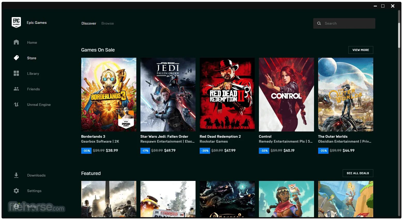Click the Store tag icon
Viewport: 403px width, 220px height.
click(x=16, y=58)
